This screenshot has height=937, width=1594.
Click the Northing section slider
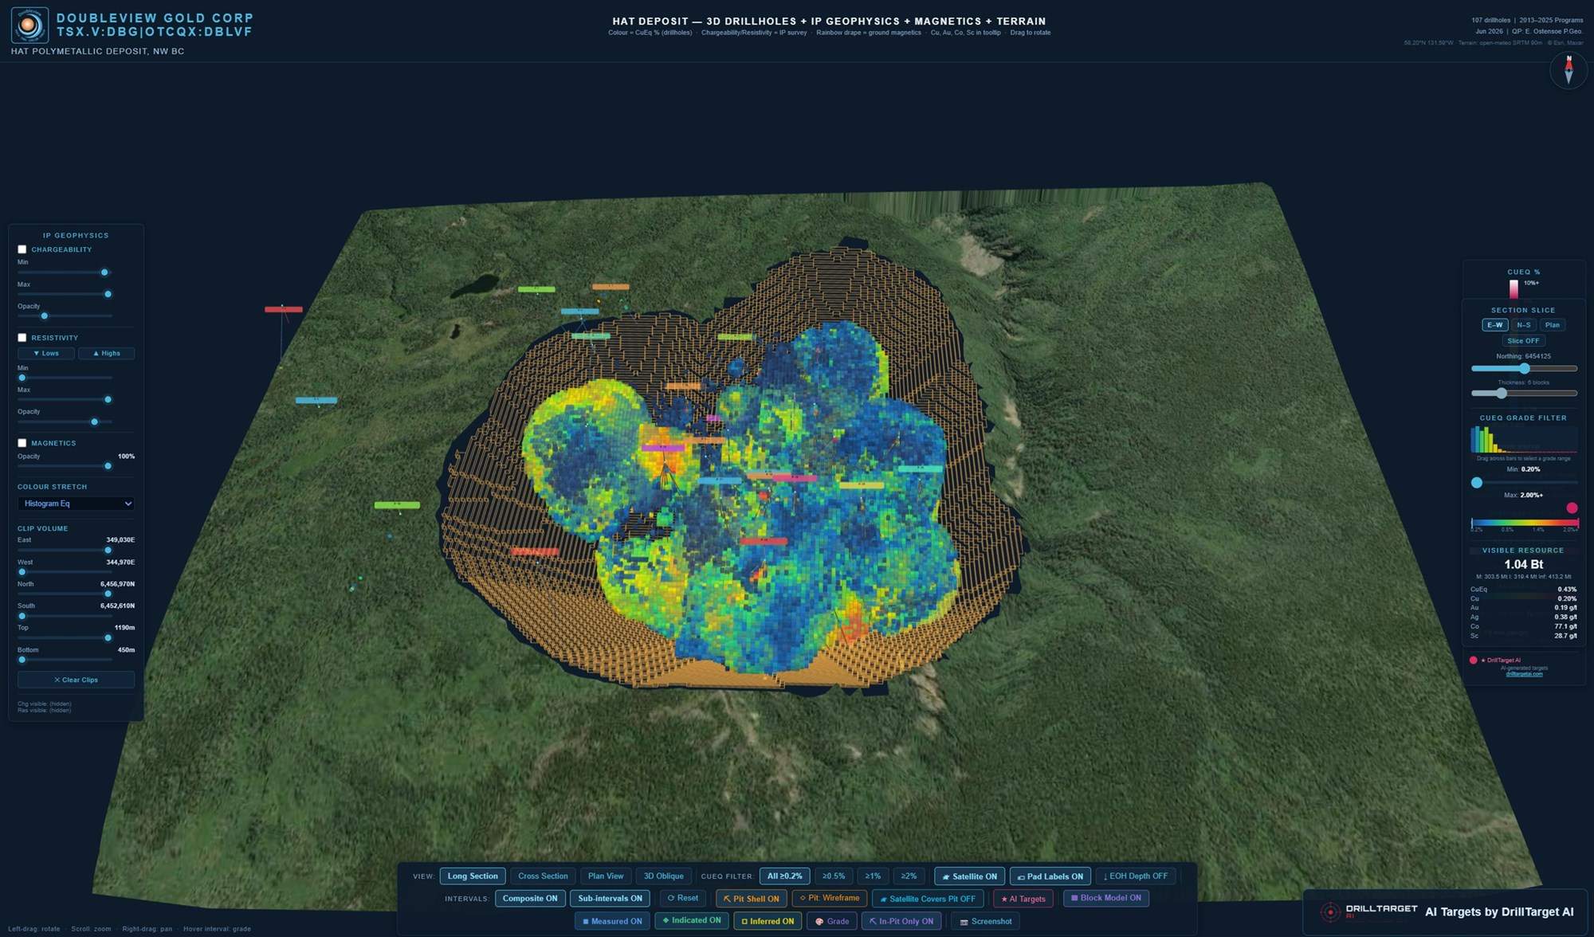coord(1524,369)
